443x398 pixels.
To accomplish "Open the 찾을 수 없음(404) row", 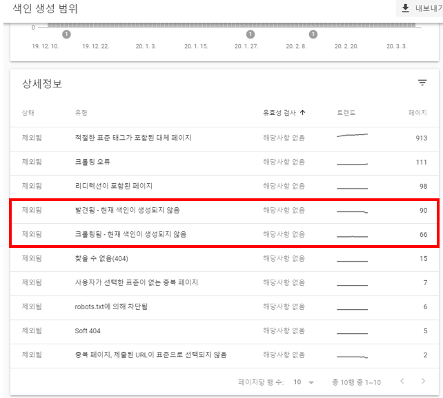I will tap(224, 258).
